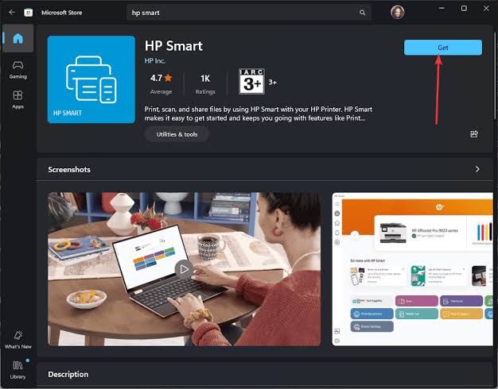Screen dimensions: 498x389
Task: Click the Description section heading
Action: point(68,374)
